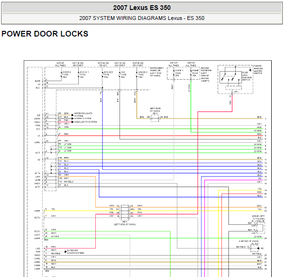Viewport: 285px width, 277px height.
Task: Click the vertical 'LT GRN' wire label
Action: (x=189, y=88)
